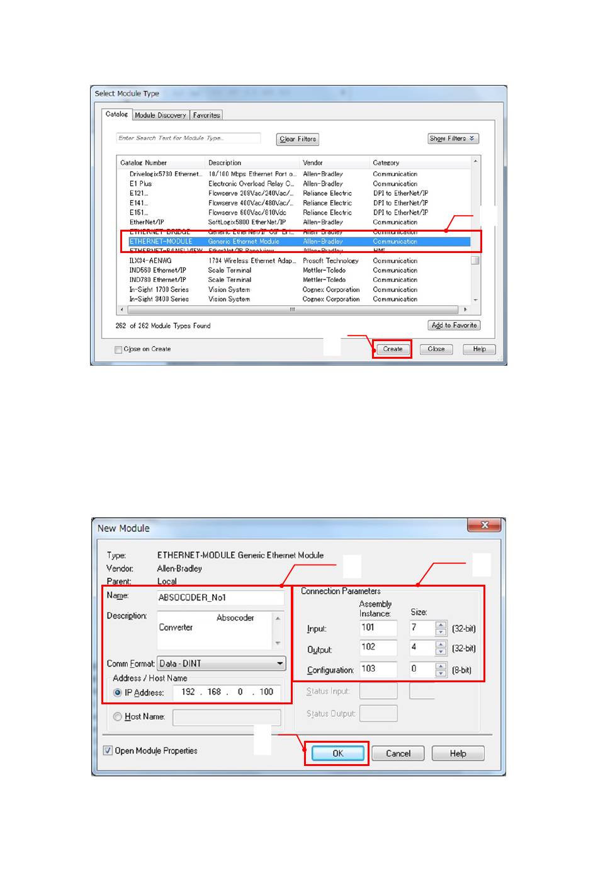Select the E141 catalog entry
The height and width of the screenshot is (873, 598).
click(x=294, y=203)
